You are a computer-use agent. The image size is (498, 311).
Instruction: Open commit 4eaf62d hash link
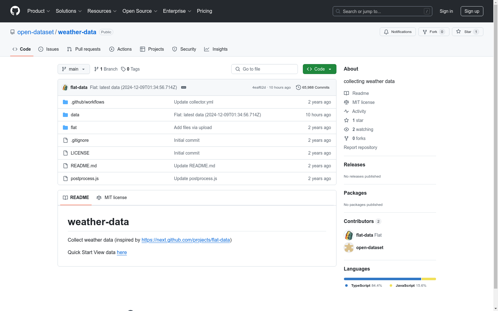(259, 87)
